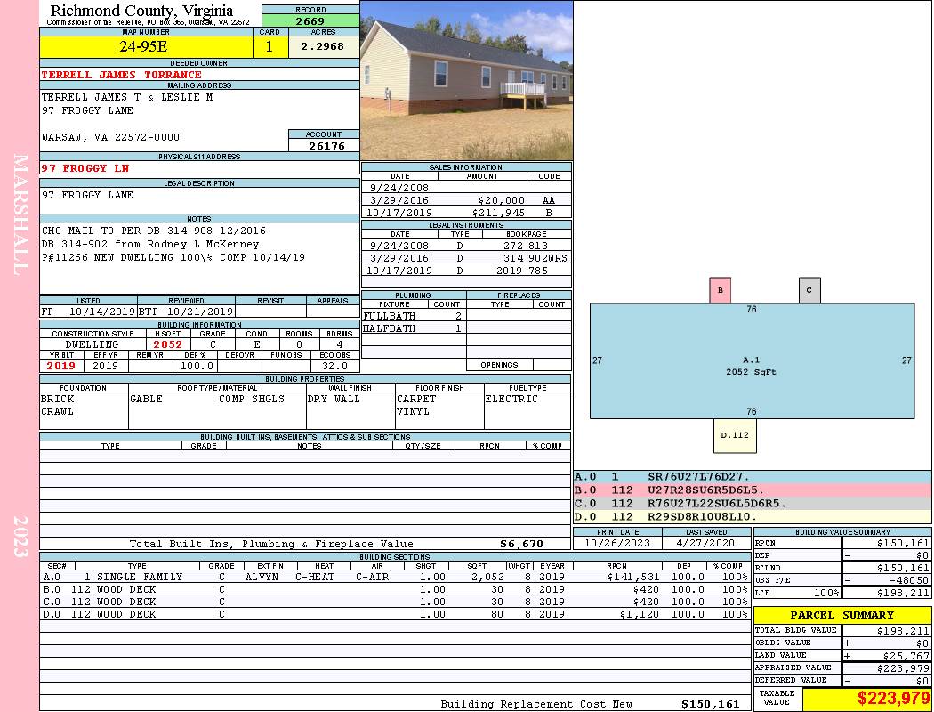934x712 pixels.
Task: Select the A.0 SINGLE FAMILY building section row
Action: click(x=394, y=577)
